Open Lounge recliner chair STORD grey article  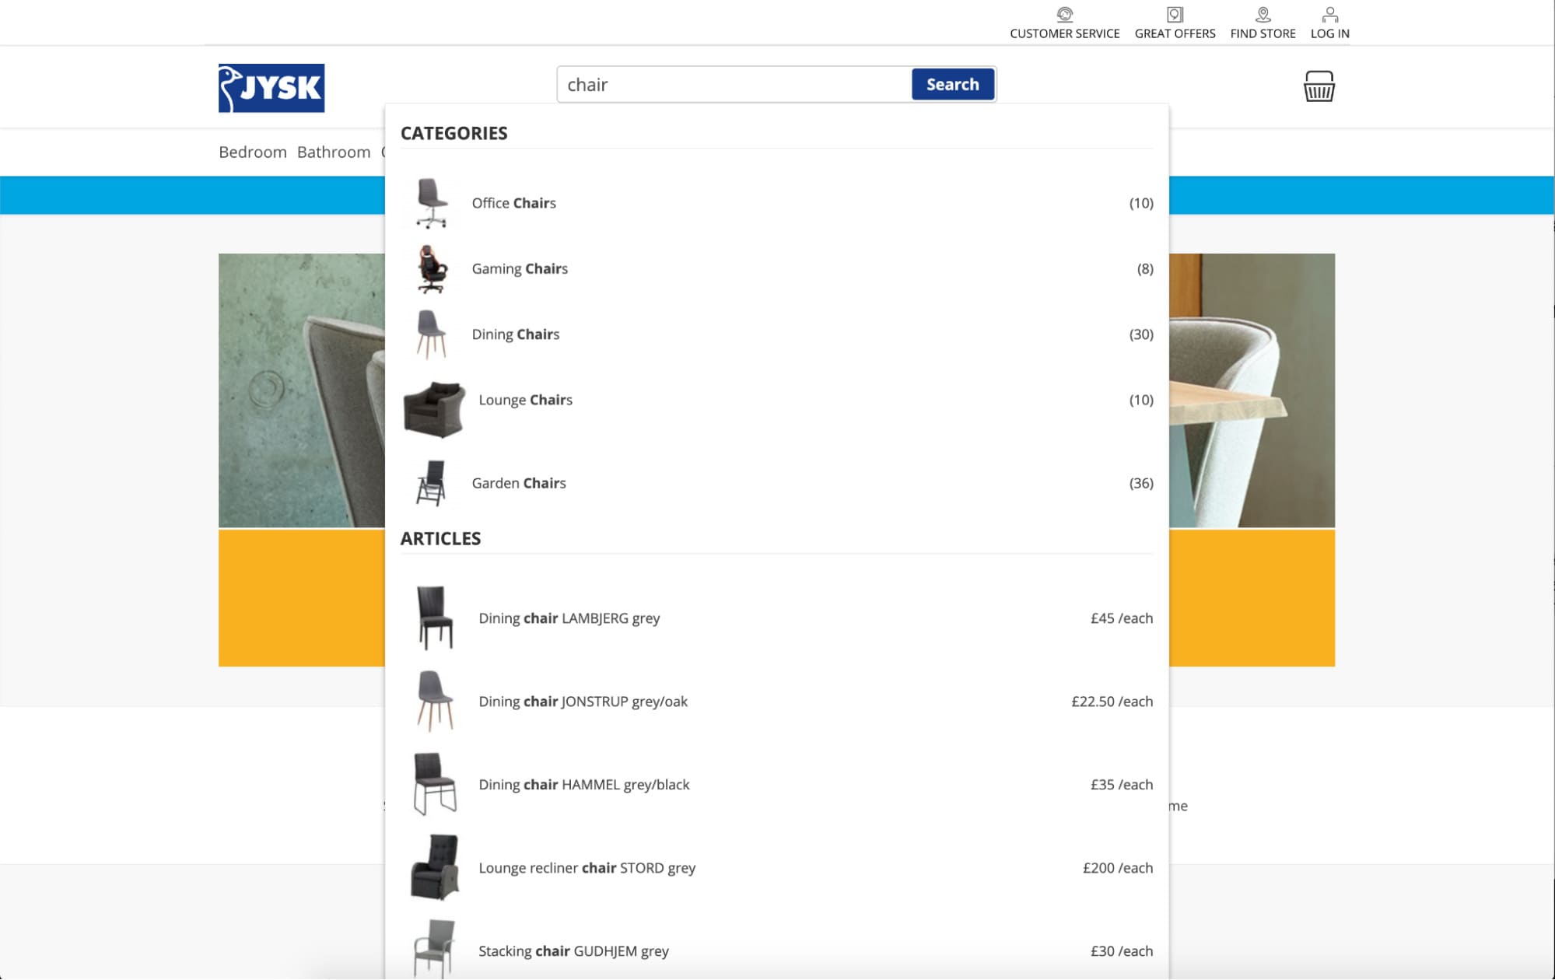pos(776,868)
